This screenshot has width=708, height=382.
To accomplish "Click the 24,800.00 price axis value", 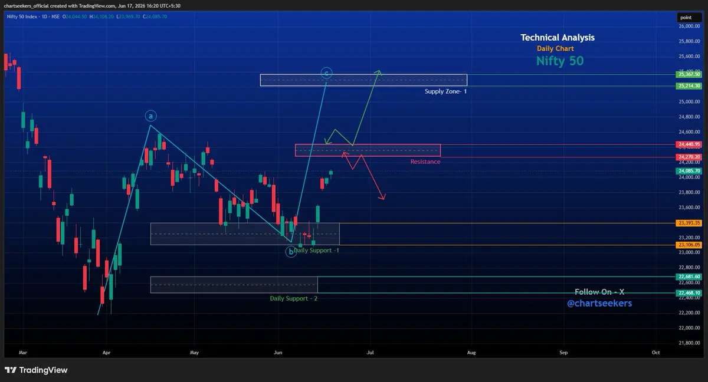I will coord(689,117).
